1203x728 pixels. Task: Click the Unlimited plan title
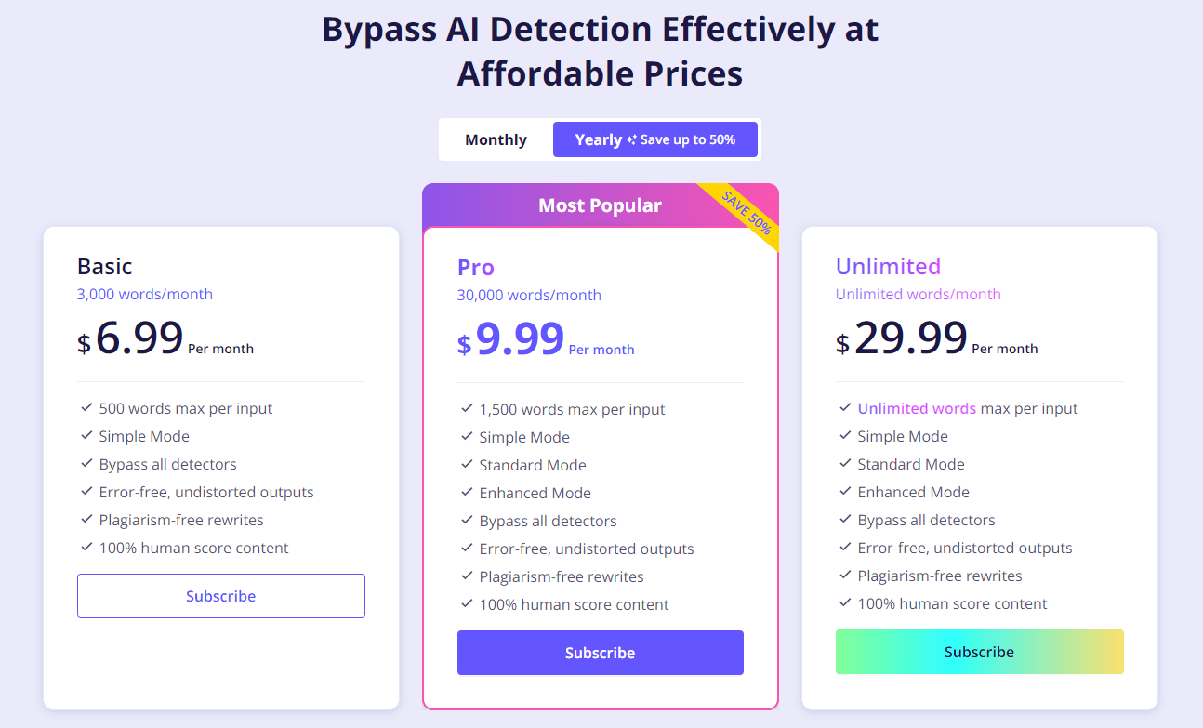[x=888, y=267]
